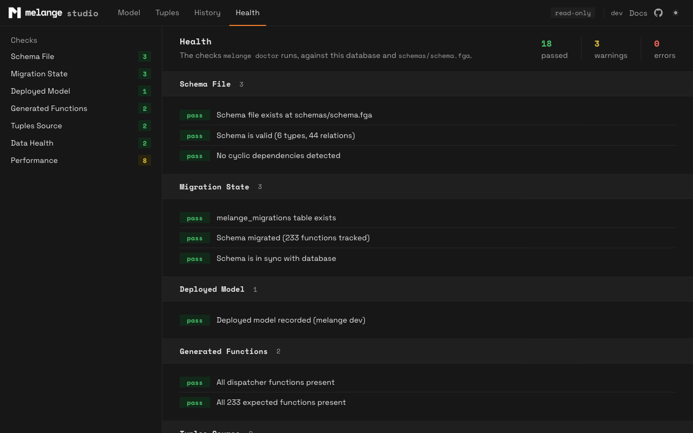Select Generated Functions in sidebar
The image size is (693, 433).
tap(81, 108)
